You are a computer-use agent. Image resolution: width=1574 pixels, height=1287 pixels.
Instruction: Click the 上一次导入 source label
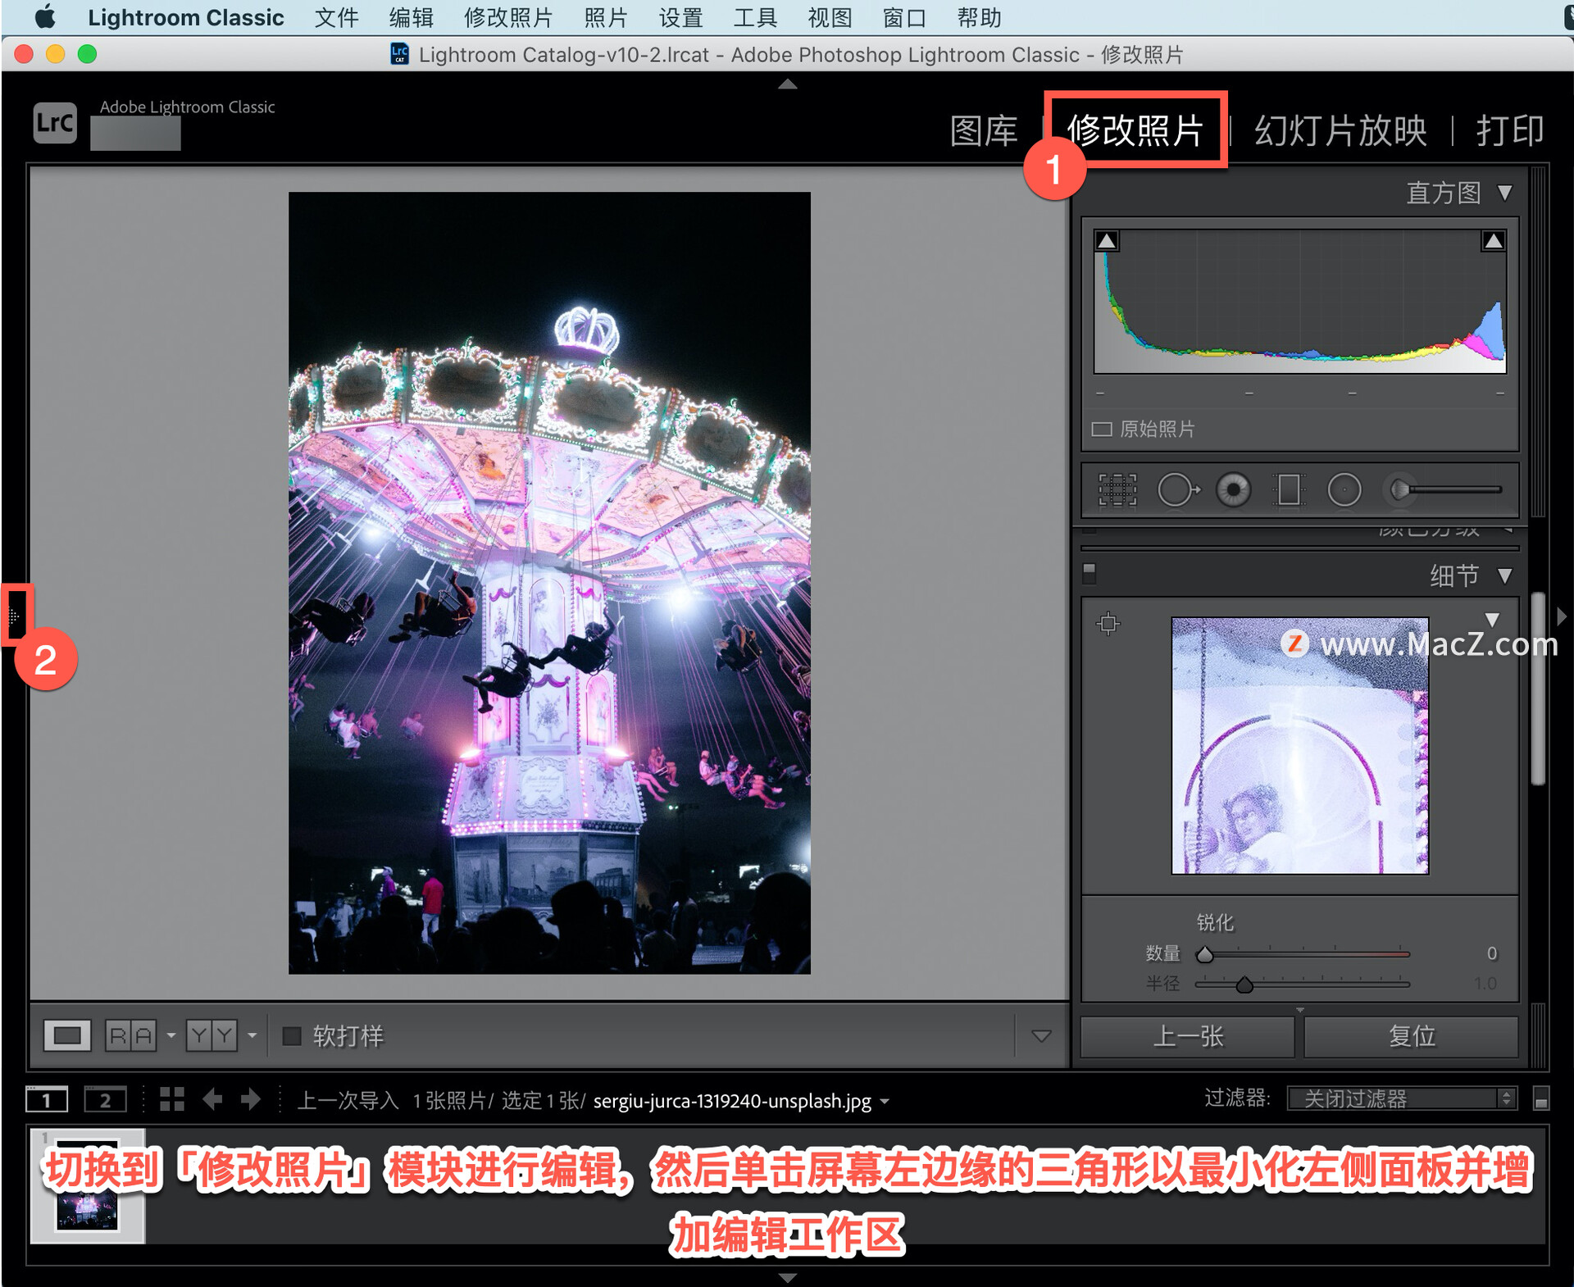coord(348,1100)
